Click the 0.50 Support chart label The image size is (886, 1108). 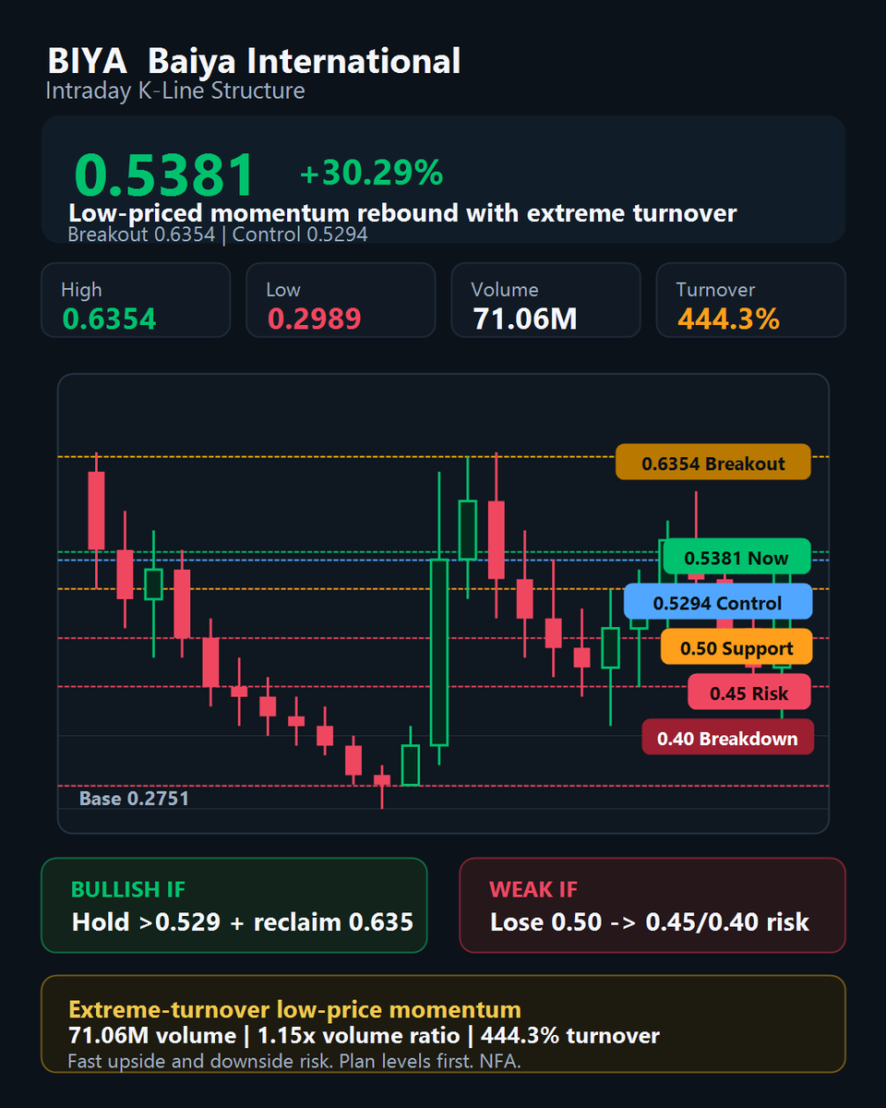pyautogui.click(x=736, y=647)
